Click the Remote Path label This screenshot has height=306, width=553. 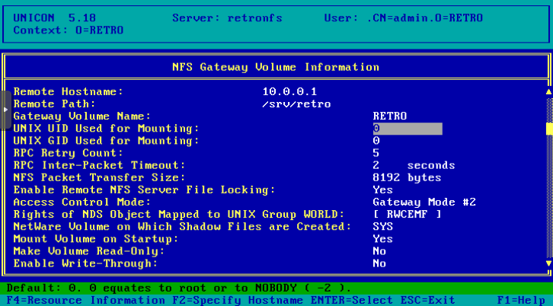click(55, 104)
